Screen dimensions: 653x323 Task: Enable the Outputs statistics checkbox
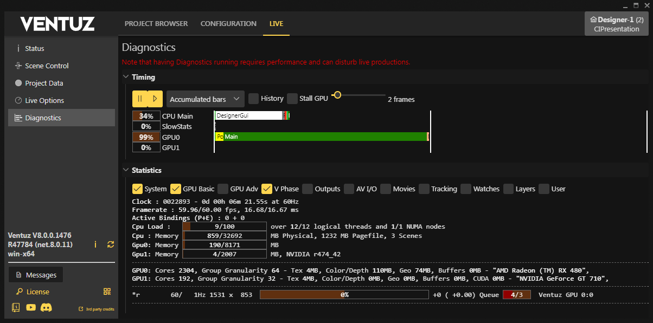click(308, 189)
